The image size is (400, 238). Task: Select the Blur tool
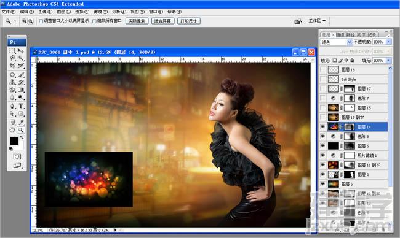tap(12, 97)
